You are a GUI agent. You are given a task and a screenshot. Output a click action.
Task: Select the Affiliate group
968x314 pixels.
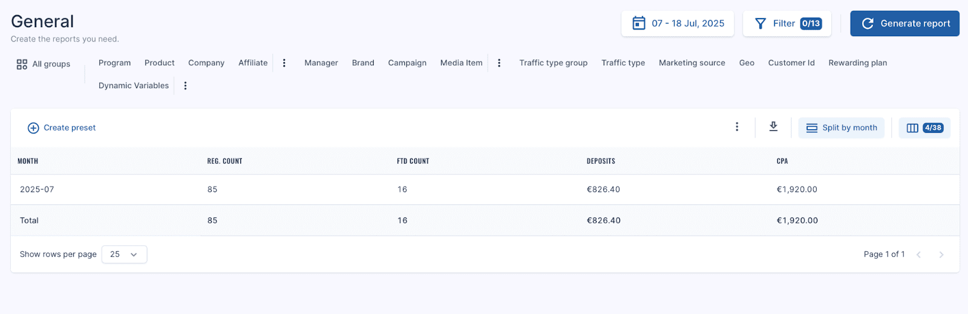point(253,63)
